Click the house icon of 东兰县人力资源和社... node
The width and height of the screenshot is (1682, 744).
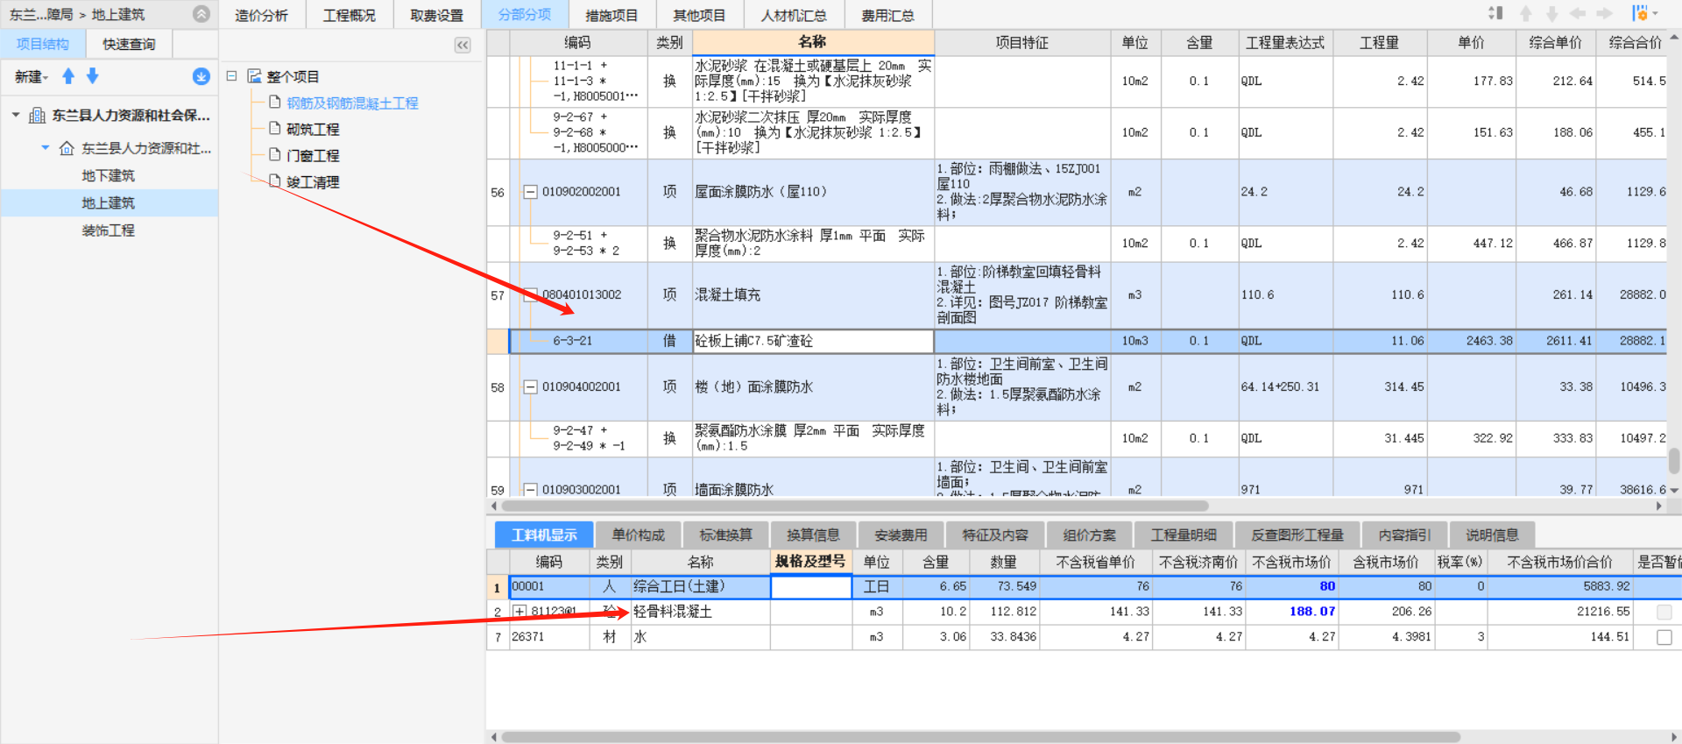coord(67,148)
